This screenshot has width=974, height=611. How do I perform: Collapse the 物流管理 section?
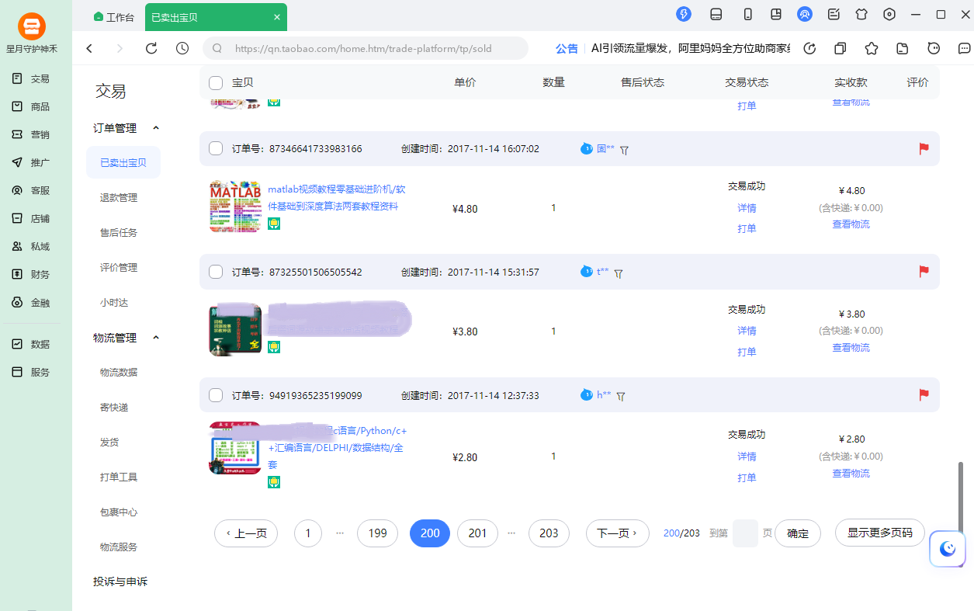[x=156, y=338]
